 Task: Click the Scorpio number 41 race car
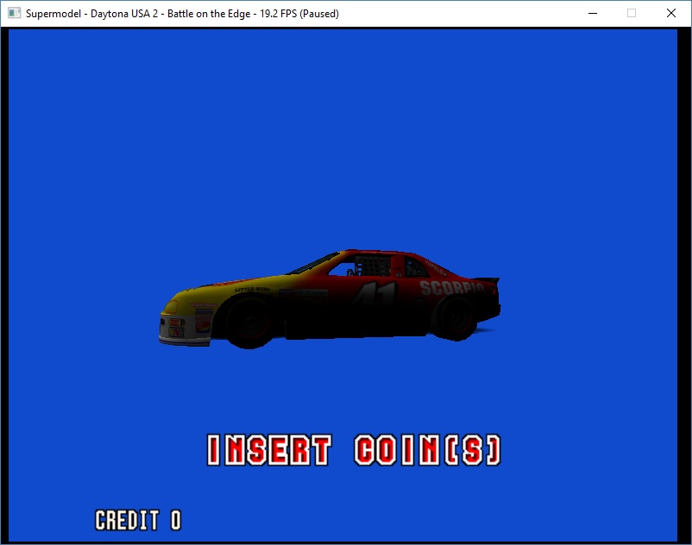click(x=330, y=298)
